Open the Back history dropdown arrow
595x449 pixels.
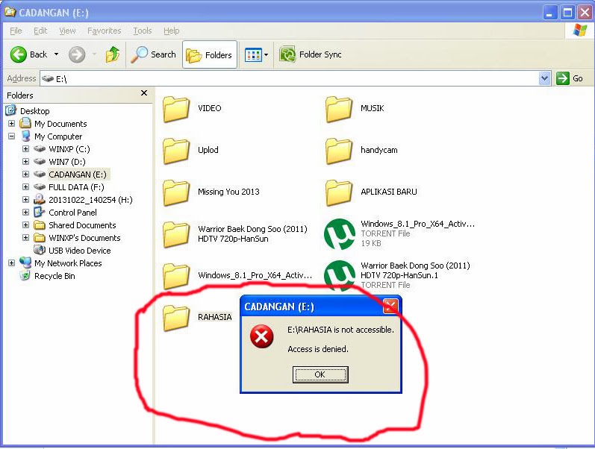pos(56,54)
